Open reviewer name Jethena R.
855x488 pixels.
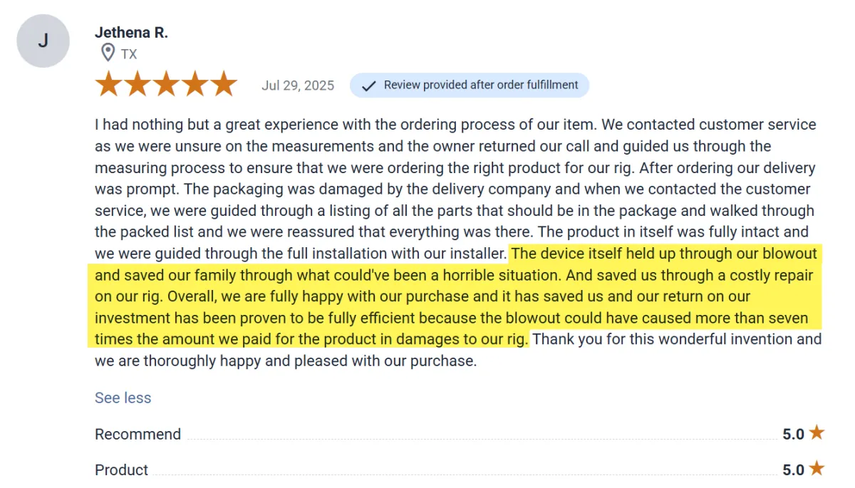tap(131, 33)
